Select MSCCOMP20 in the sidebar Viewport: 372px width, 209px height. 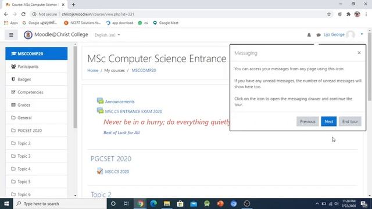click(x=36, y=53)
